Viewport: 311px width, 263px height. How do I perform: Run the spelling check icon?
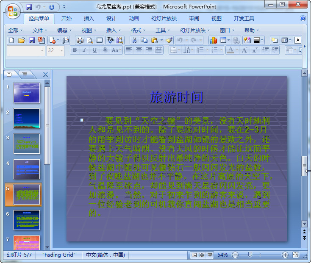(x=110, y=40)
